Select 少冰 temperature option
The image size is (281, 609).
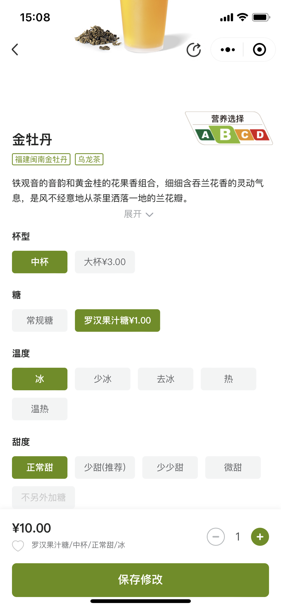[x=103, y=379]
